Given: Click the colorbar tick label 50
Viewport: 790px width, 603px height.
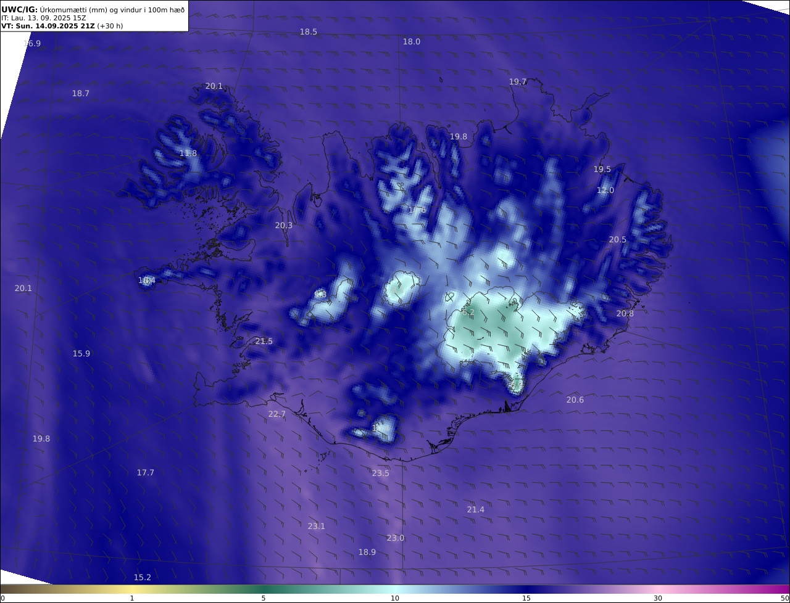Looking at the screenshot, I should pos(785,598).
